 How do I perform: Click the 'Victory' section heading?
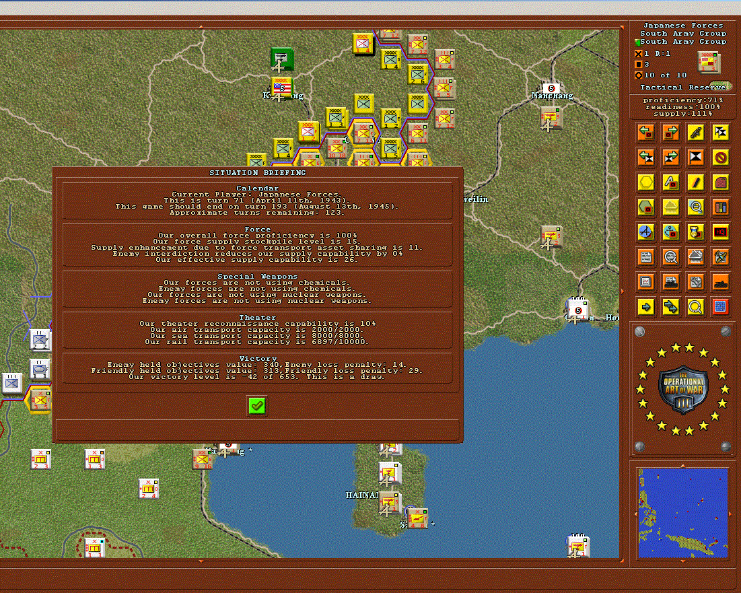click(x=258, y=359)
